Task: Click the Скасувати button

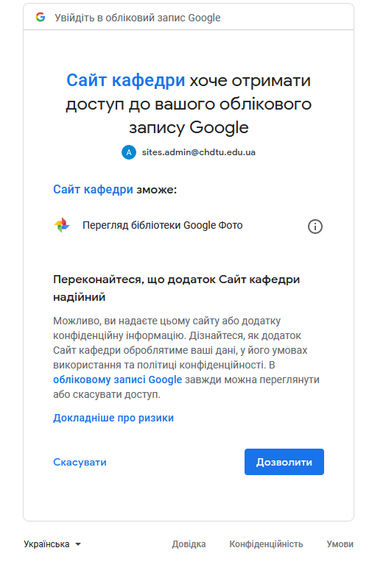Action: (80, 462)
